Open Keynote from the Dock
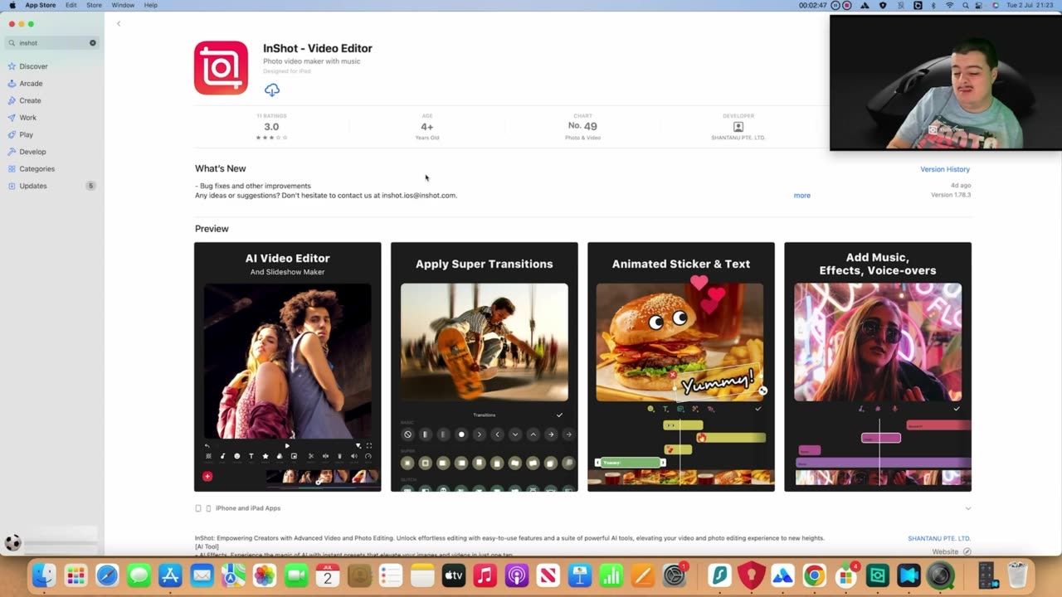 pos(580,575)
